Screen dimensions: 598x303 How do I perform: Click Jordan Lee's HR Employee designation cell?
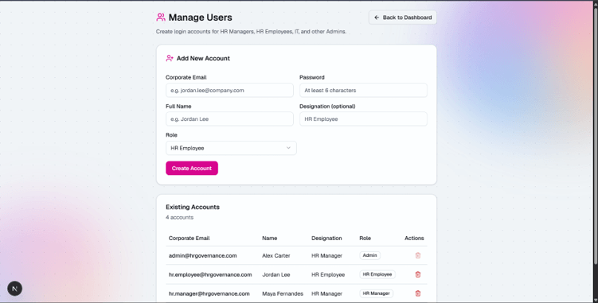(328, 275)
